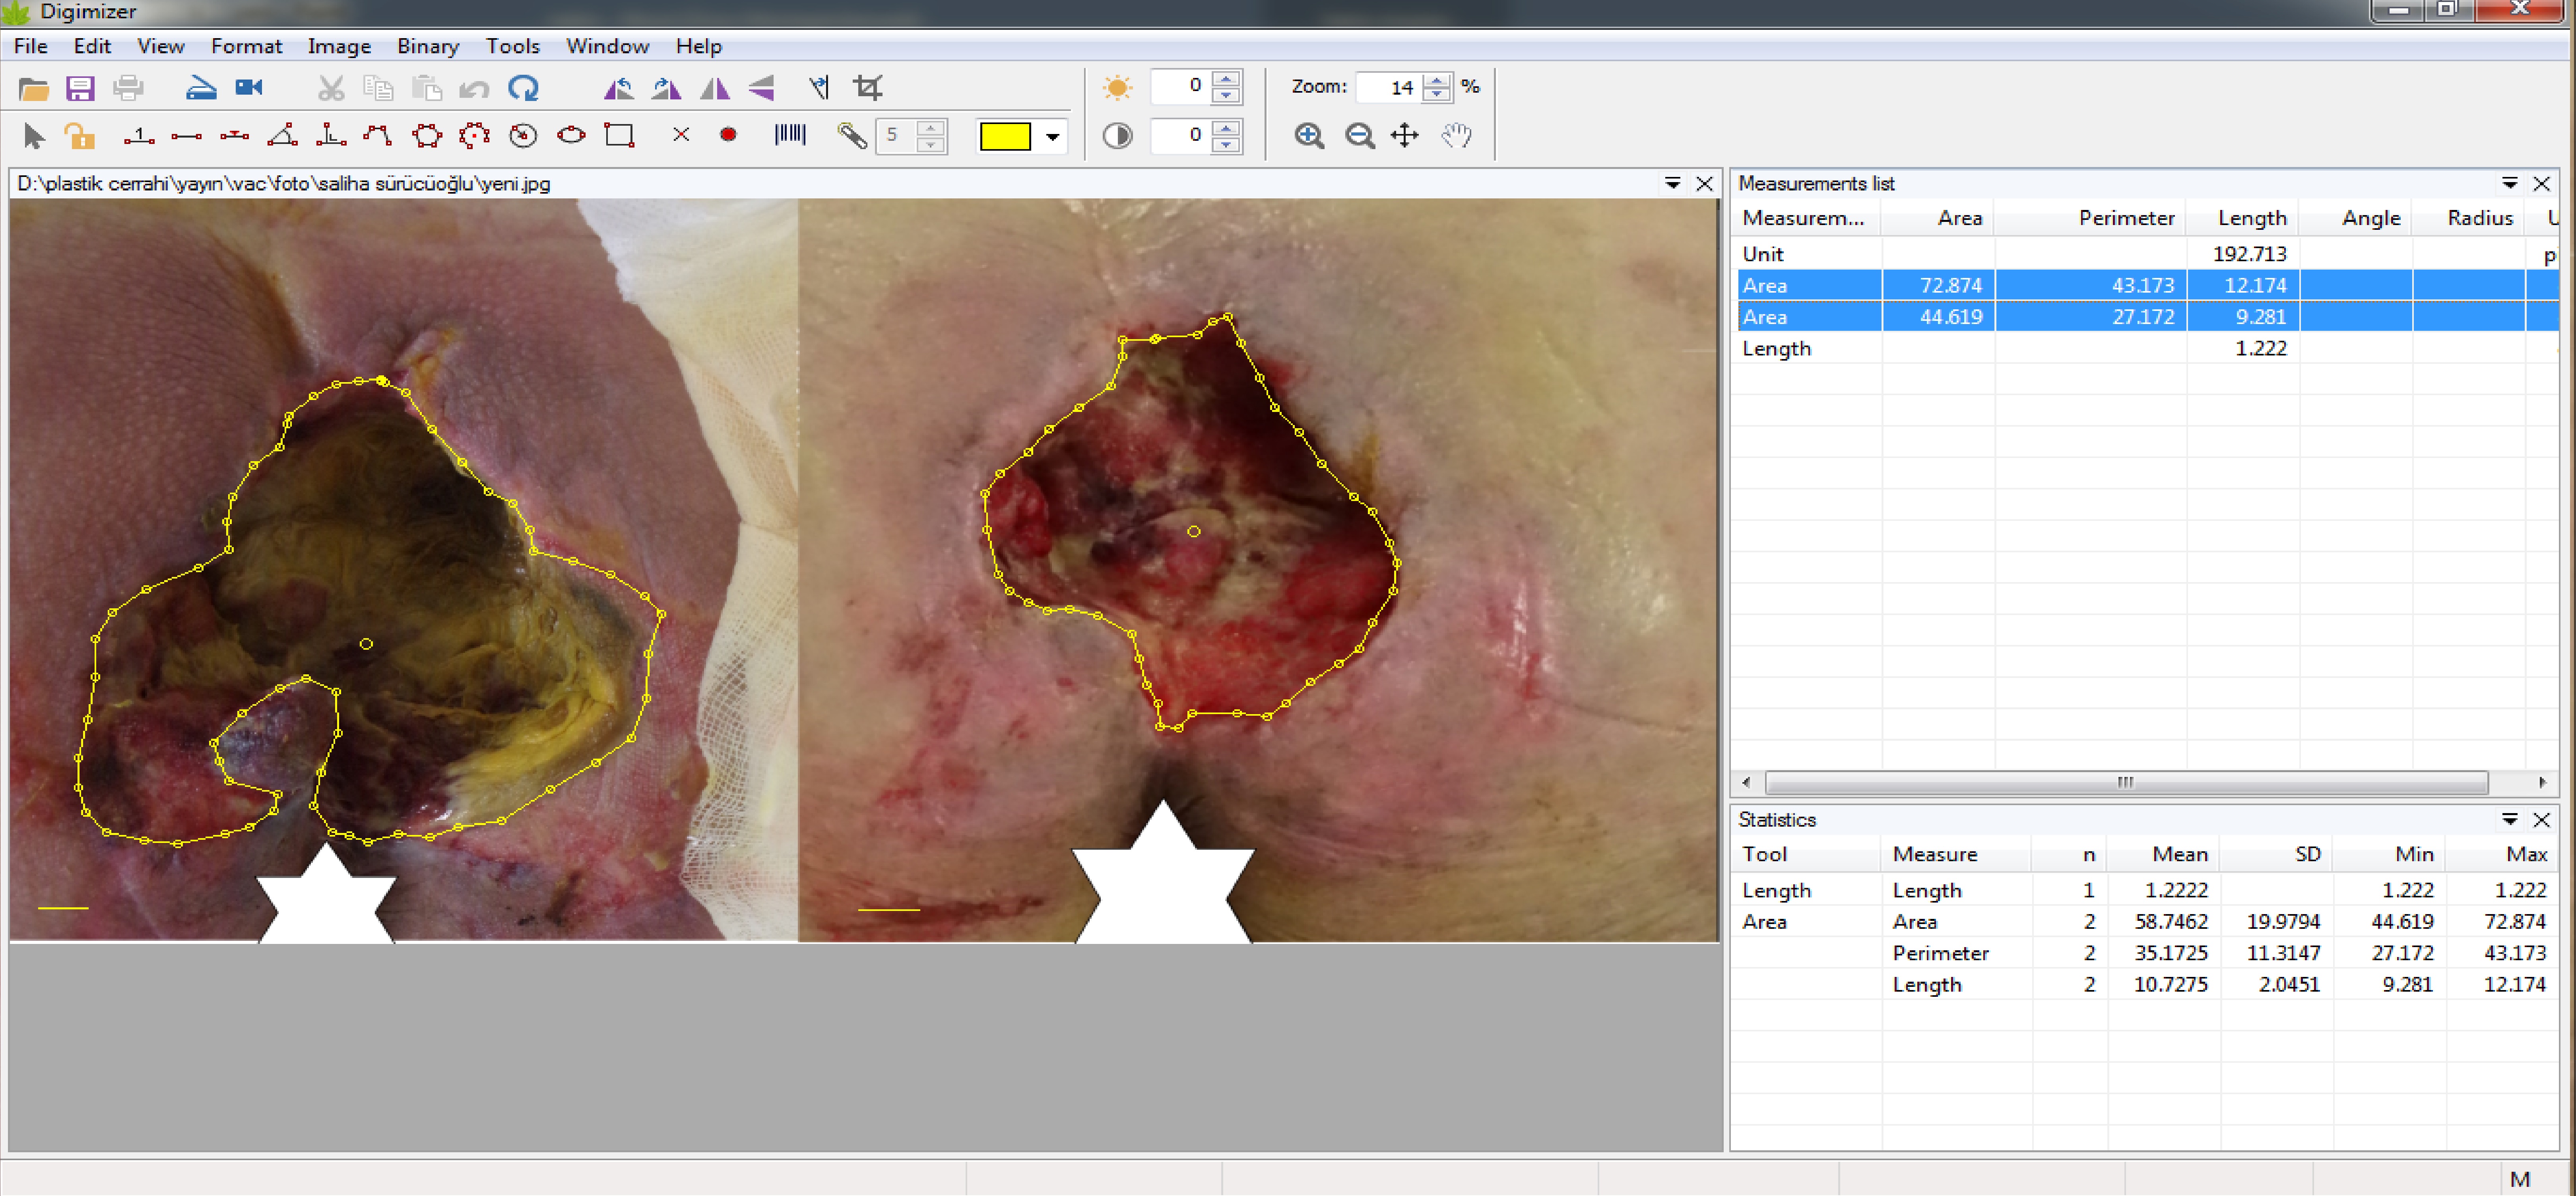
Task: Capture image from video camera icon
Action: point(249,88)
